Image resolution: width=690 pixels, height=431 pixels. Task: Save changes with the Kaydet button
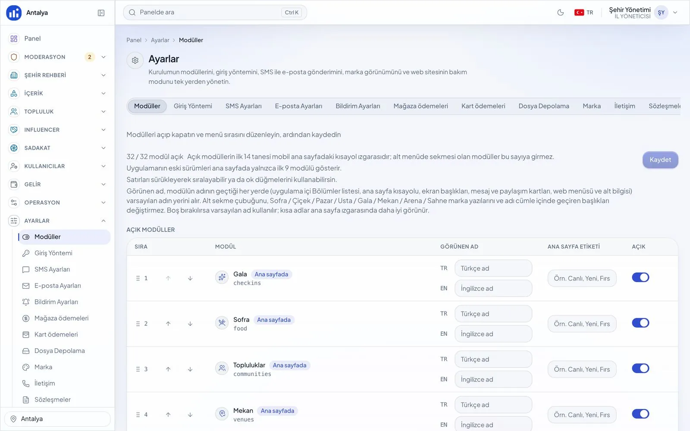pos(660,160)
